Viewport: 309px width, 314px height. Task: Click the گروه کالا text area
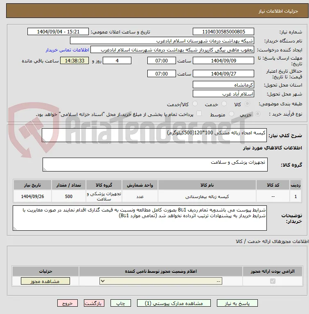155,165
